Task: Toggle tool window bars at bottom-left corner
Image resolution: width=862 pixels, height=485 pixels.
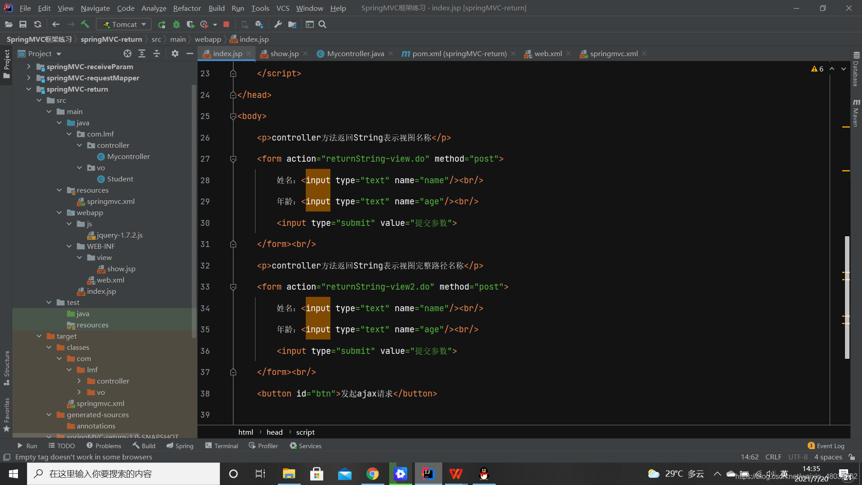Action: click(7, 457)
